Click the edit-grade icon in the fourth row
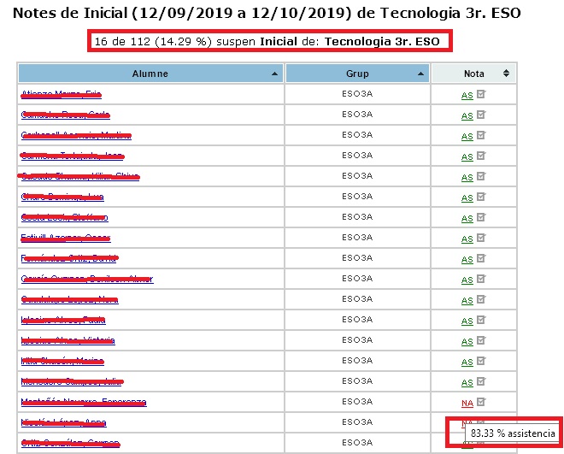The width and height of the screenshot is (564, 454). click(481, 156)
